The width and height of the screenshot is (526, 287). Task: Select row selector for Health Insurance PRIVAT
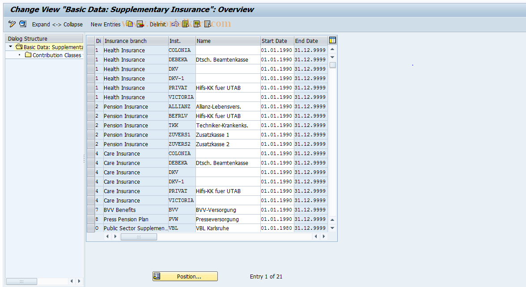coord(90,88)
